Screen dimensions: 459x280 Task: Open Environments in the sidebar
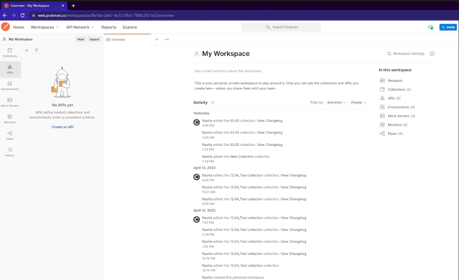coord(10,86)
